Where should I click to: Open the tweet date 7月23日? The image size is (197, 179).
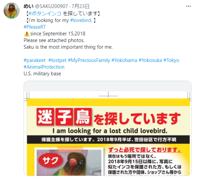point(80,6)
